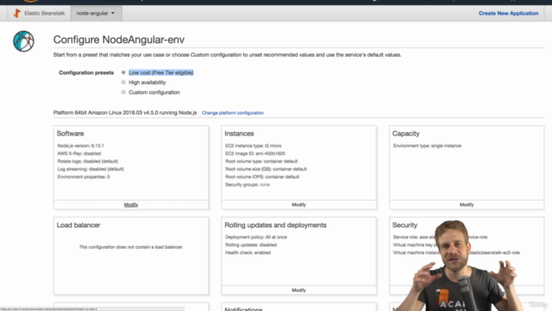Modify the Capacity card settings
The width and height of the screenshot is (552, 311).
click(467, 205)
